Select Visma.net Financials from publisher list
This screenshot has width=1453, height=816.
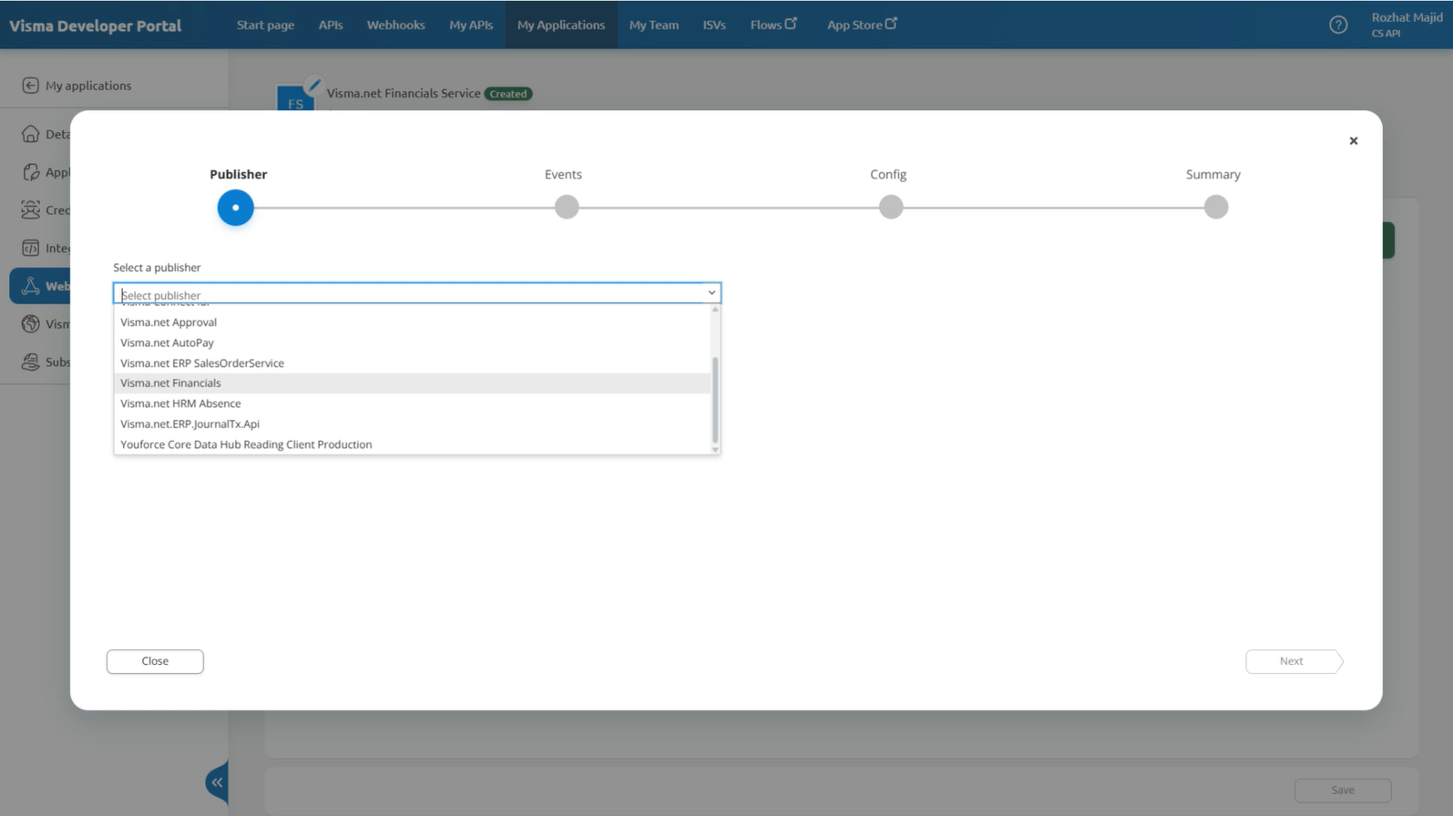coord(170,383)
